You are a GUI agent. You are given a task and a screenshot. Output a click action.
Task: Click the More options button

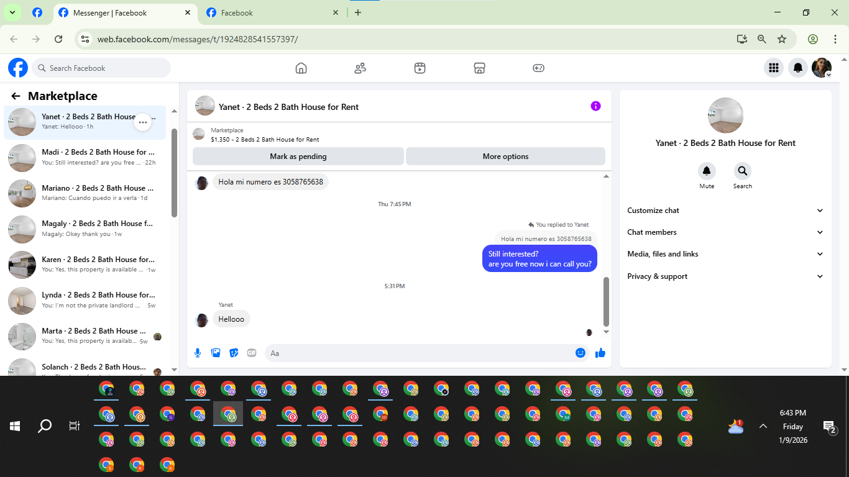505,157
